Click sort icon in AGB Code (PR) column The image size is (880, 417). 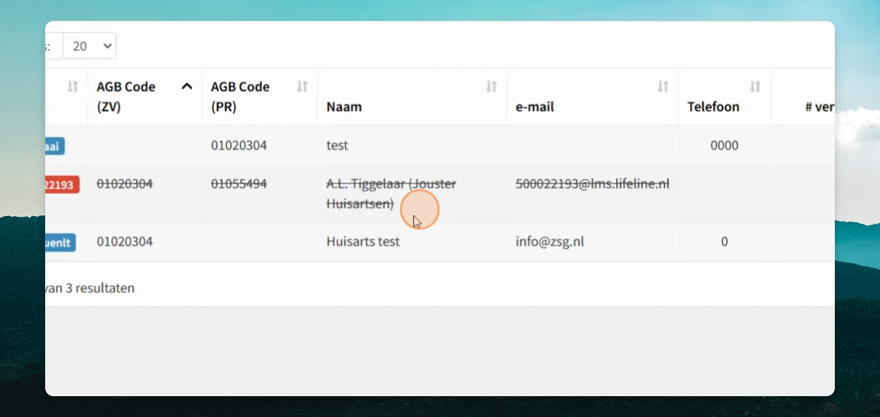click(302, 86)
